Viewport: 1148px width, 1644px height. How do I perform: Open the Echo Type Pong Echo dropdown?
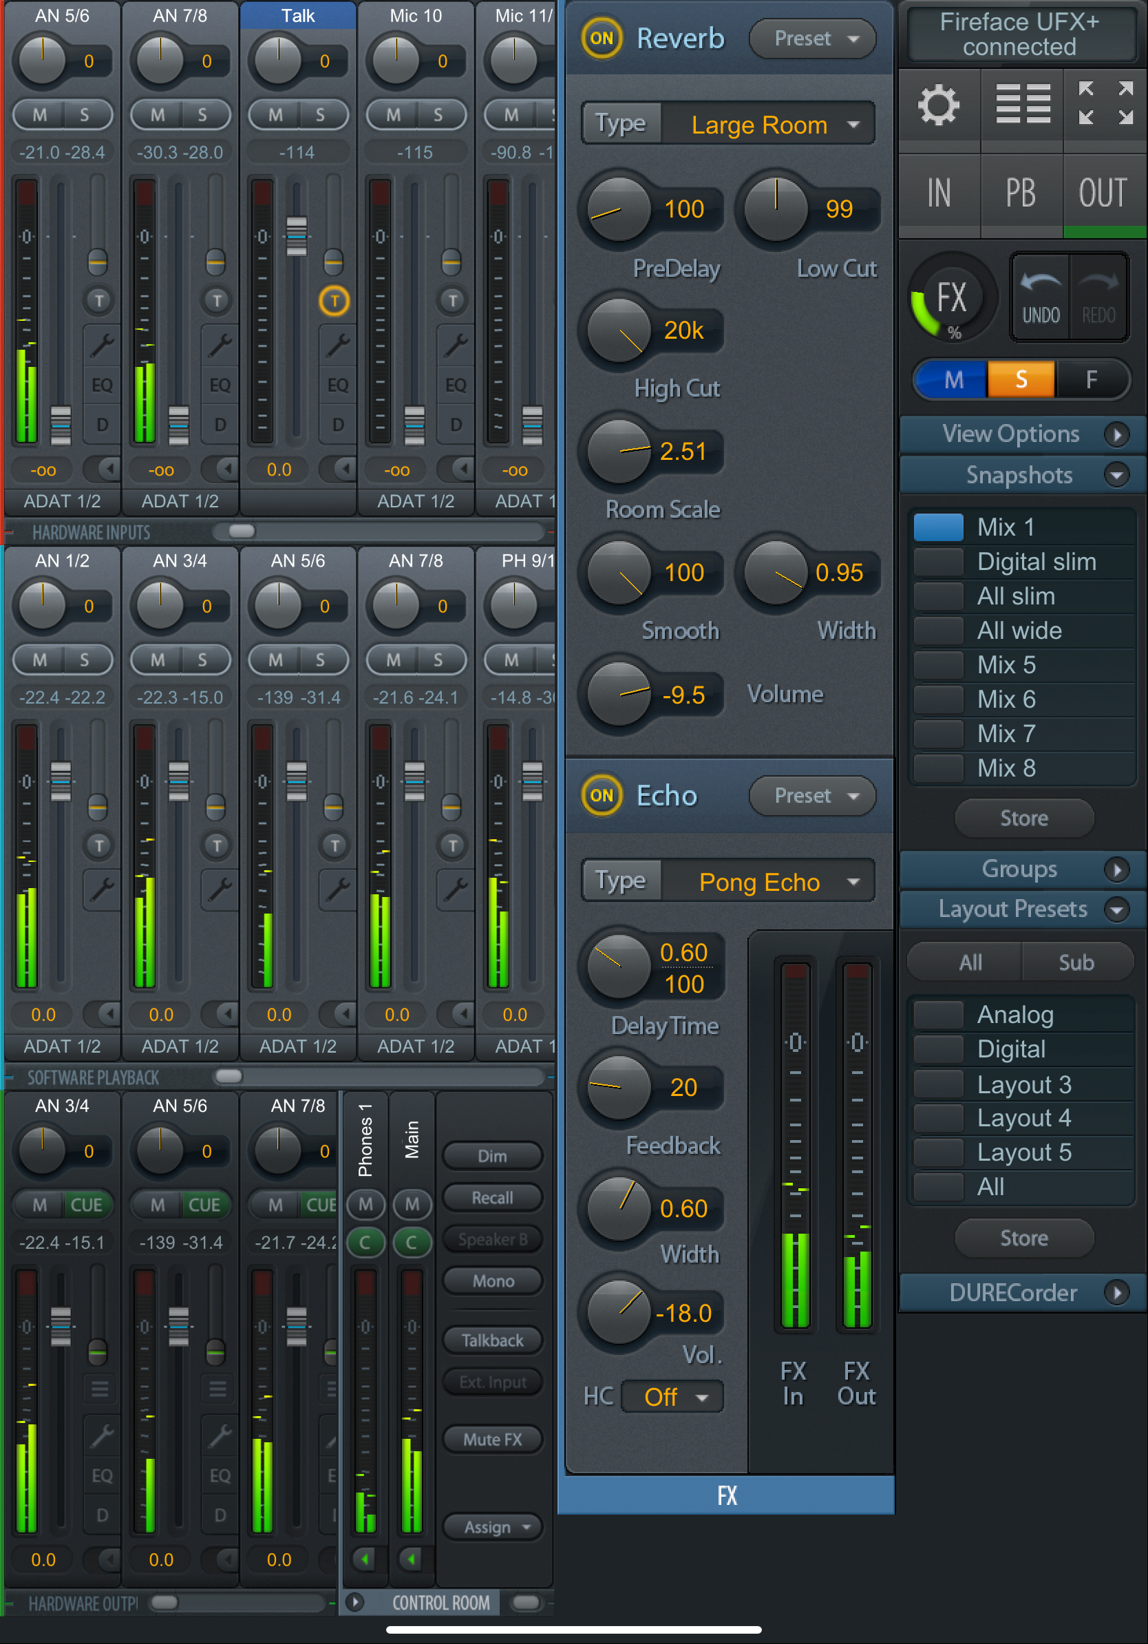tap(767, 881)
